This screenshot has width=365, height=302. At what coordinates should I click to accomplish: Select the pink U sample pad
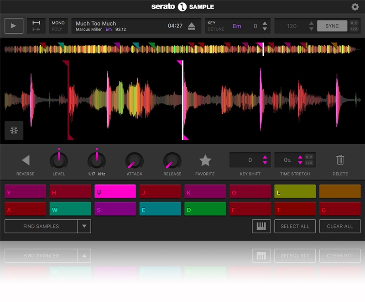coord(115,191)
